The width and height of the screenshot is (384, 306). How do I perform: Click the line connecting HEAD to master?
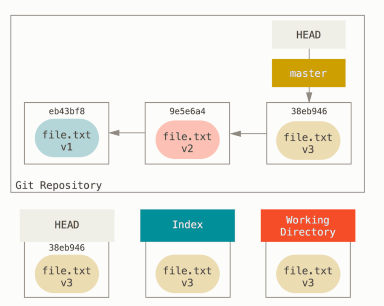(x=309, y=54)
